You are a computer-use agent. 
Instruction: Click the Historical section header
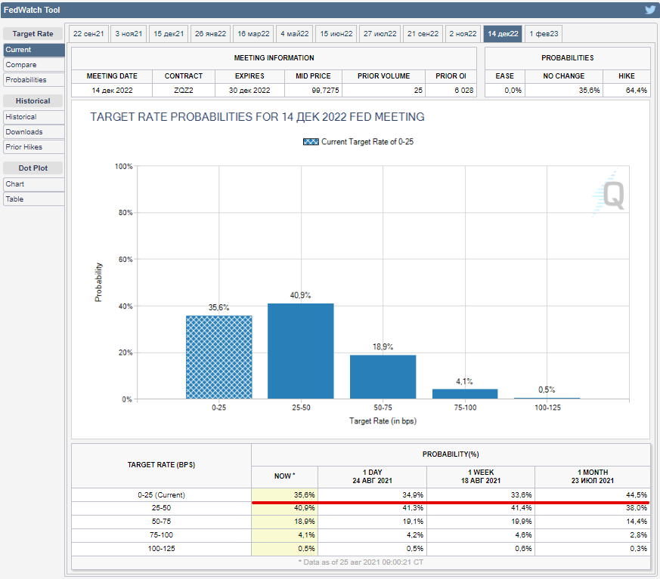point(33,101)
